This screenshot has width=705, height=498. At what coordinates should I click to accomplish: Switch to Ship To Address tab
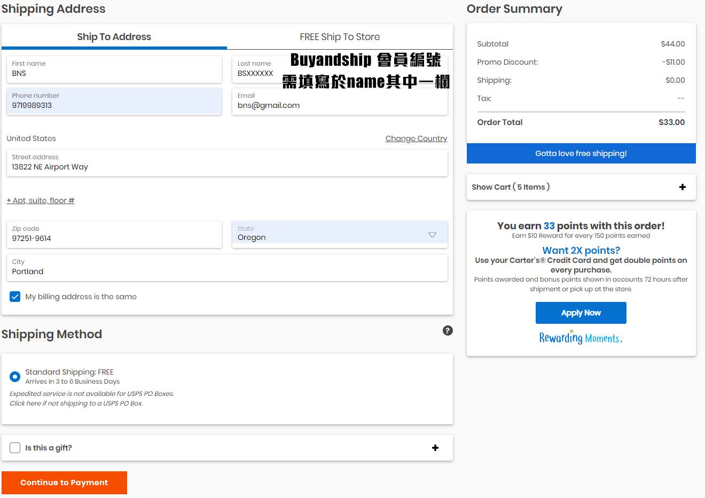click(114, 37)
